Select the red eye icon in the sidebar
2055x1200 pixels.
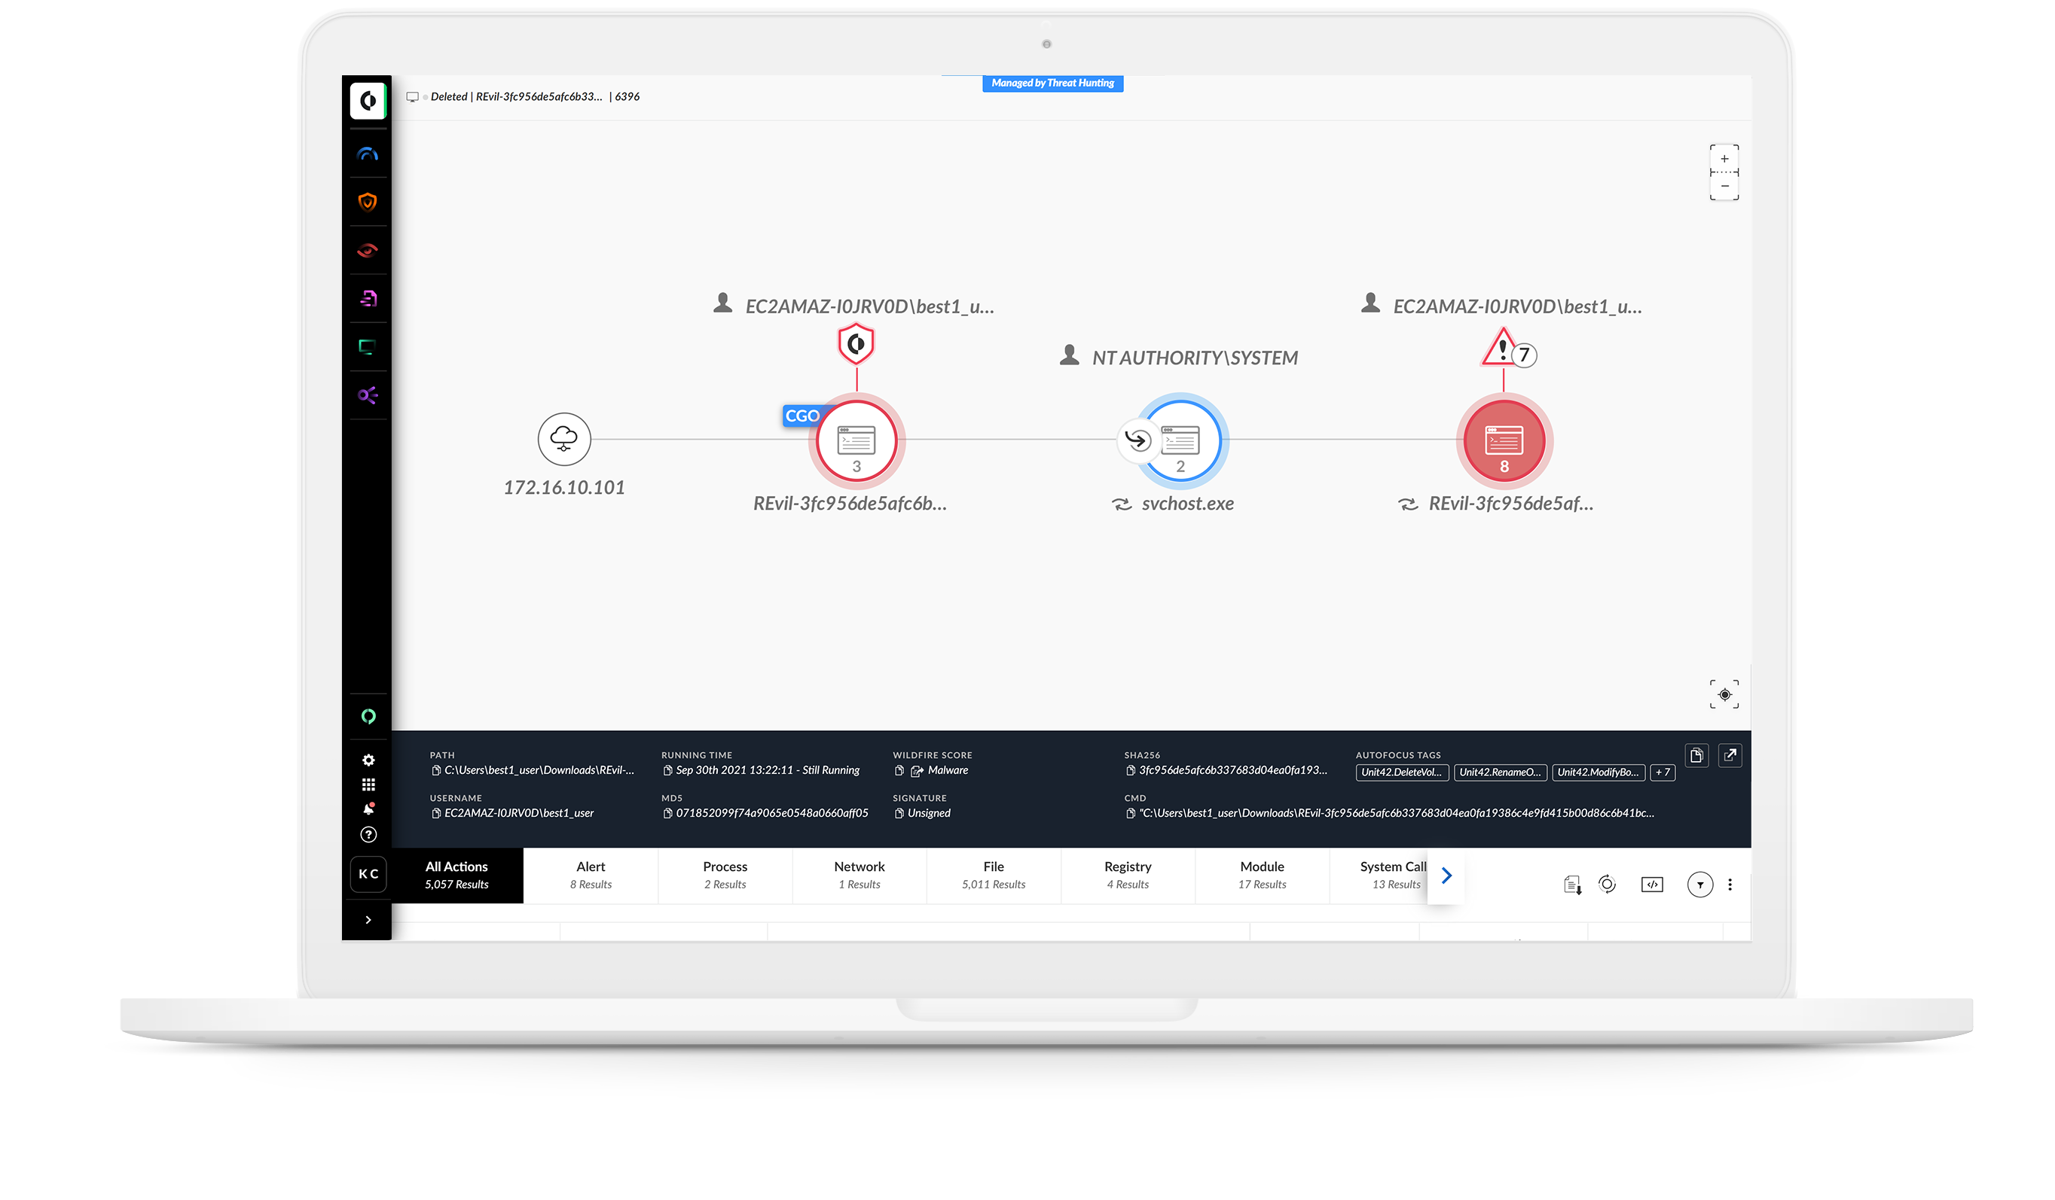(x=367, y=250)
